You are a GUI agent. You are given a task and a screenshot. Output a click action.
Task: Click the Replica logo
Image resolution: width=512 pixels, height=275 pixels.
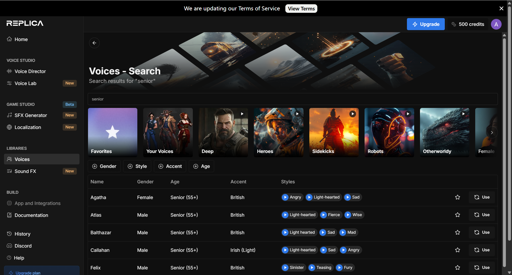[25, 23]
